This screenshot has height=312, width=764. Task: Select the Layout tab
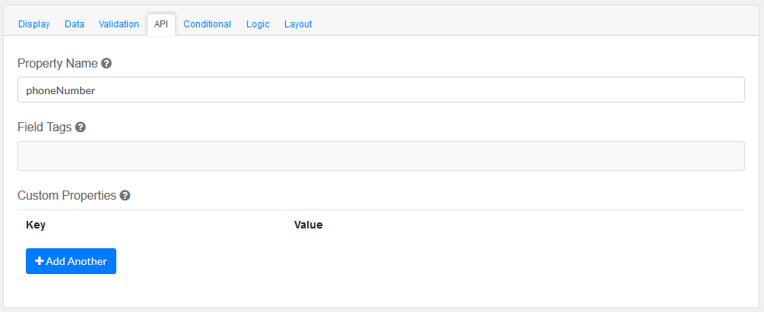[x=298, y=24]
